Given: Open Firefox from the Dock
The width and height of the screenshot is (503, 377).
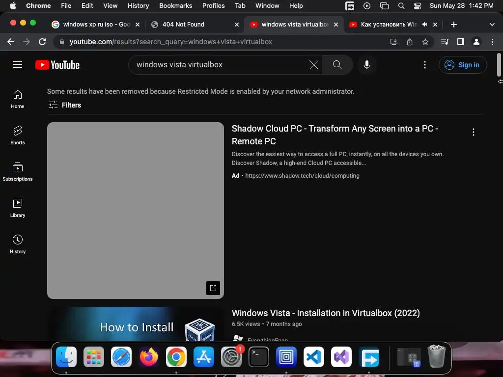Looking at the screenshot, I should click(x=148, y=357).
